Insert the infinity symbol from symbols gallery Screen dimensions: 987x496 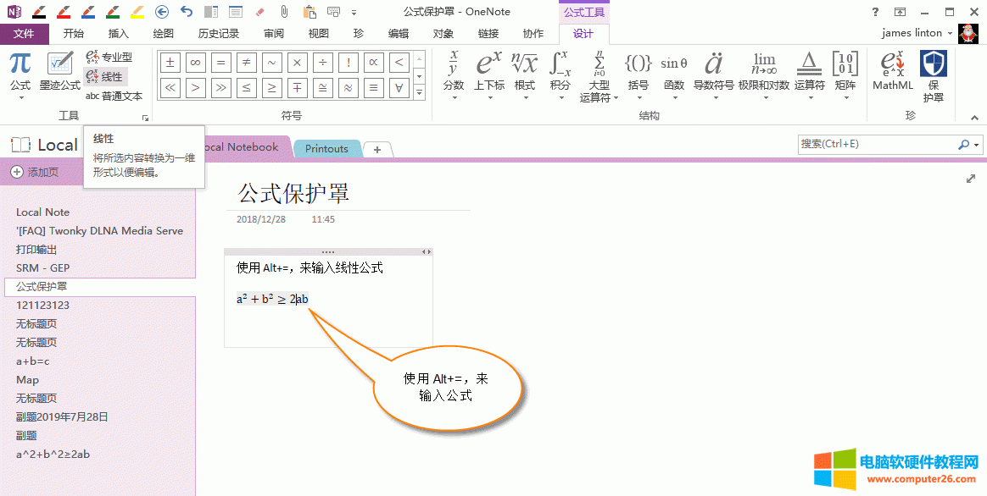195,63
